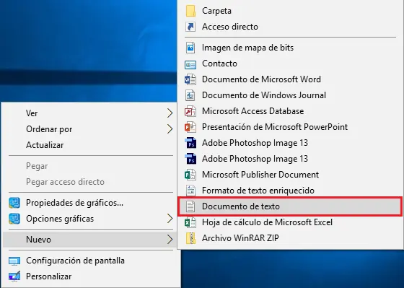Viewport: 404px width, 288px height.
Task: Click the Microsoft Publisher Document icon
Action: pos(190,175)
